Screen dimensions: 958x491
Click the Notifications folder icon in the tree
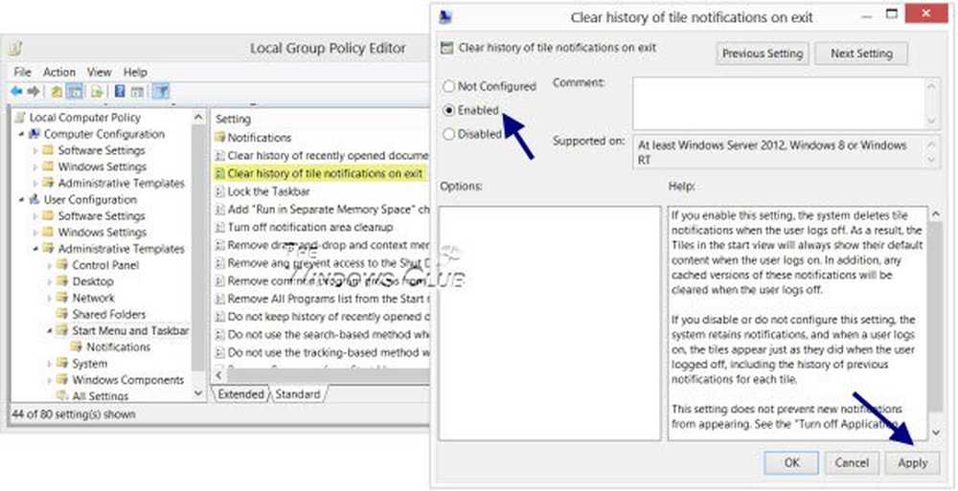76,346
